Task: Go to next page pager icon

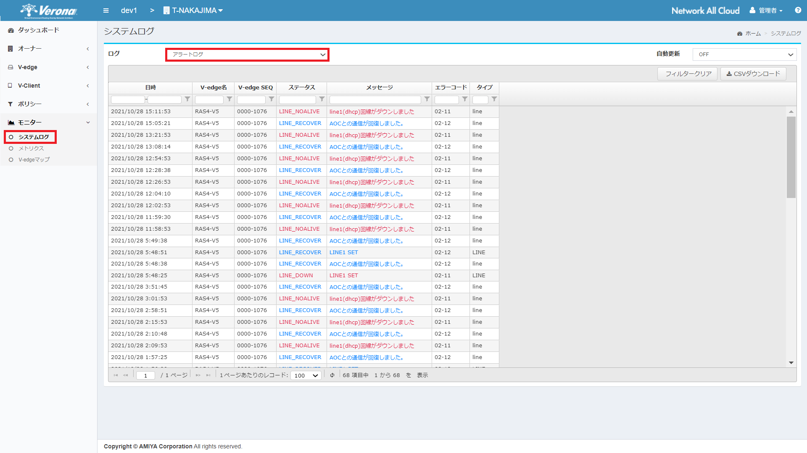Action: pos(198,375)
